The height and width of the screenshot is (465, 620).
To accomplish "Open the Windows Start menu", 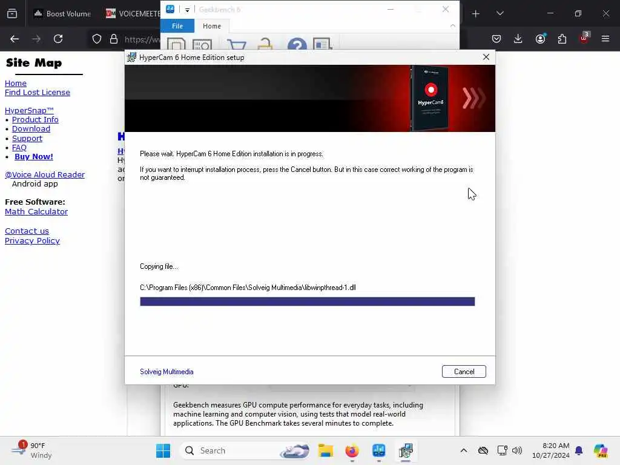I will pos(163,450).
